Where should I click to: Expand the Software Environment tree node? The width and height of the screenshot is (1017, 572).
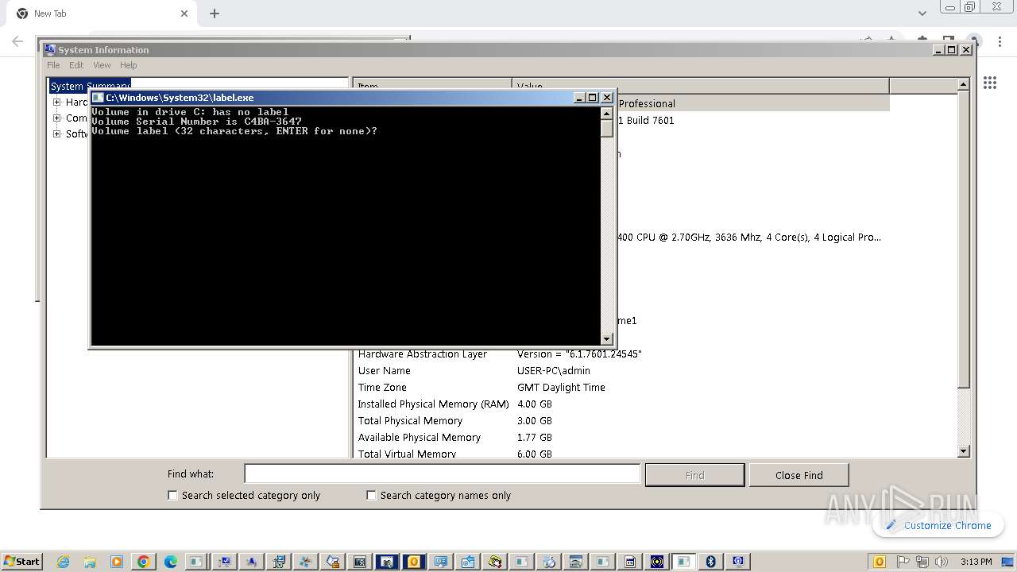56,133
